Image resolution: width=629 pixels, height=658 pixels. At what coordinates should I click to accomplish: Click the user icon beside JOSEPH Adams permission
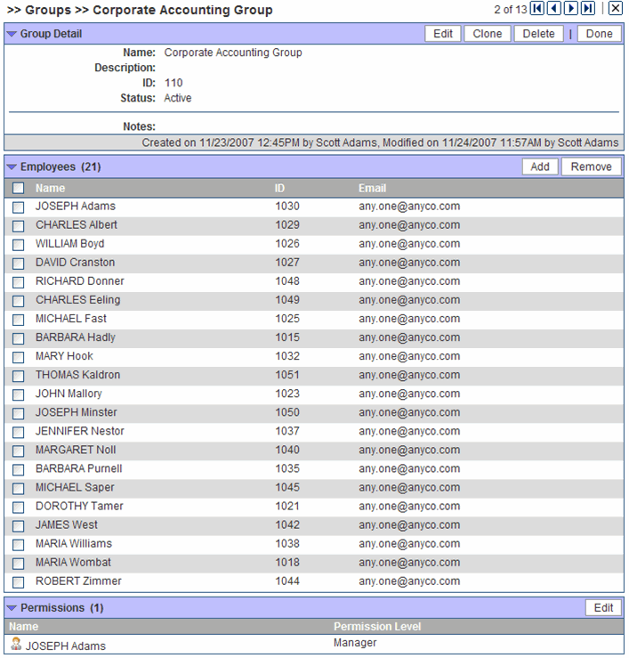tap(15, 646)
